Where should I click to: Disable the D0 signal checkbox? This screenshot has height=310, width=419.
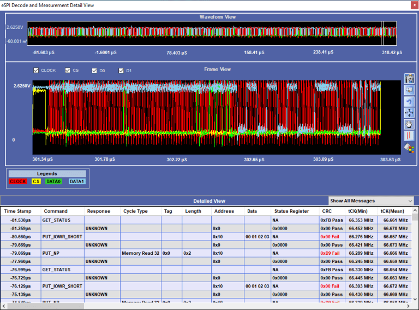click(x=94, y=71)
